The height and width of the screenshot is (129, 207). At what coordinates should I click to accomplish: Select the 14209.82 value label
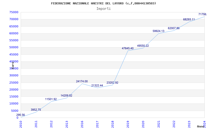coord(66,95)
